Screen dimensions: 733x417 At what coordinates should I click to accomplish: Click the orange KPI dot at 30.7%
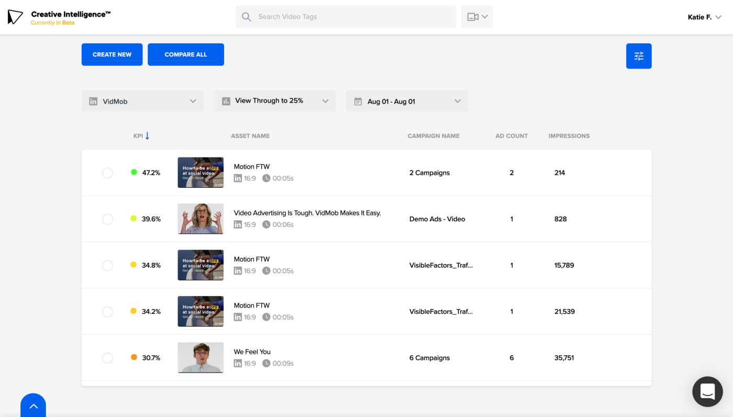pyautogui.click(x=134, y=357)
